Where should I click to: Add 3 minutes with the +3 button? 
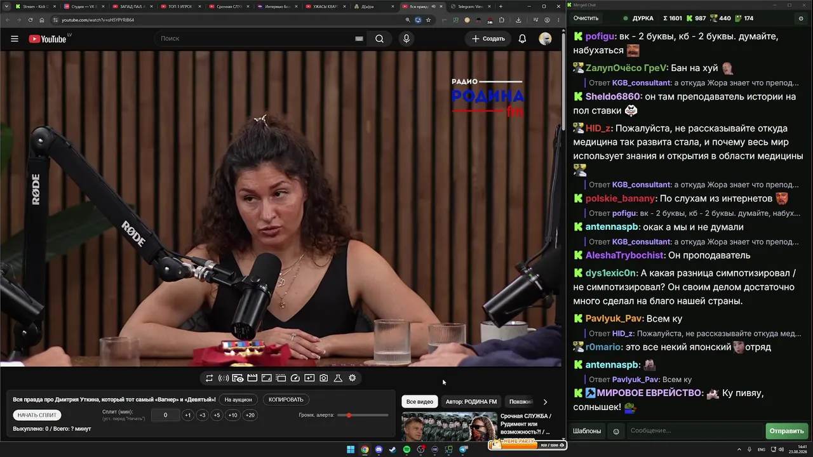click(202, 415)
